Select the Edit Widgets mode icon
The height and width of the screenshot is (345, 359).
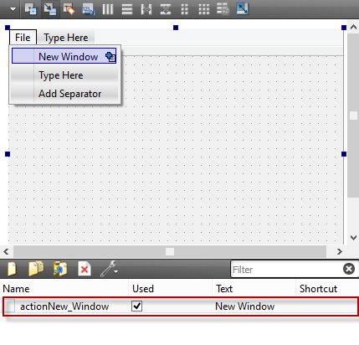coord(30,9)
